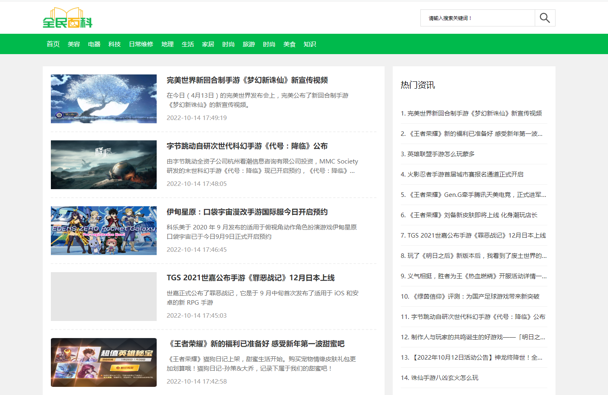Viewport: 608px width, 395px height.
Task: Click timestamp 2022-10-14 17:49:19
Action: pos(197,118)
